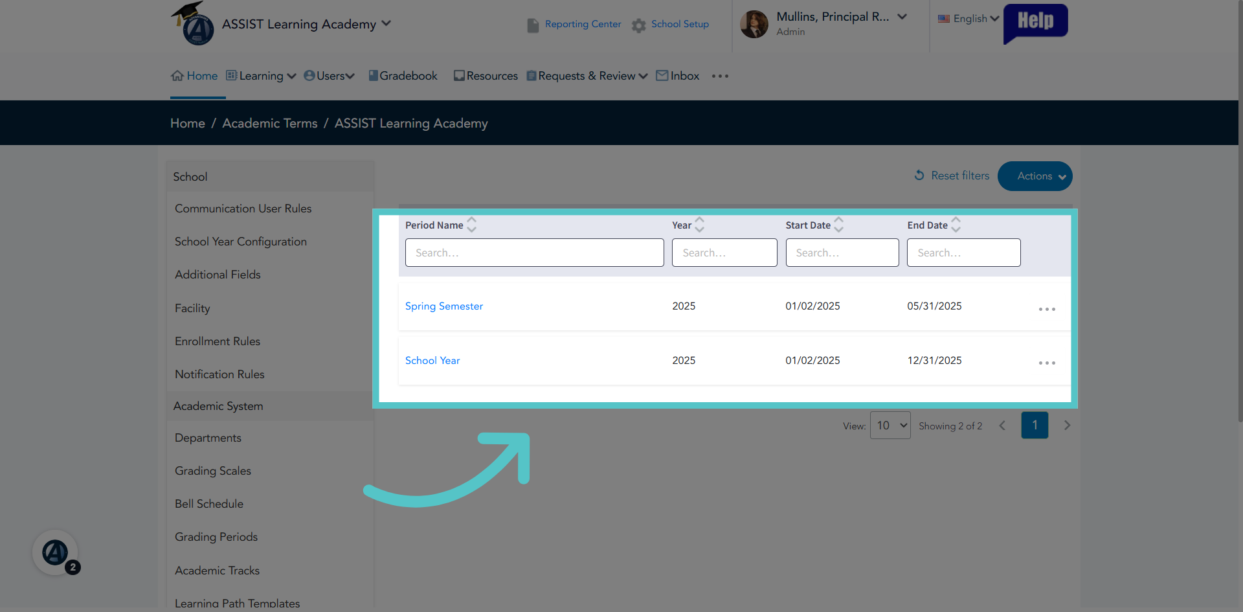Open the Gradebook menu item
This screenshot has height=612, width=1243.
click(403, 76)
